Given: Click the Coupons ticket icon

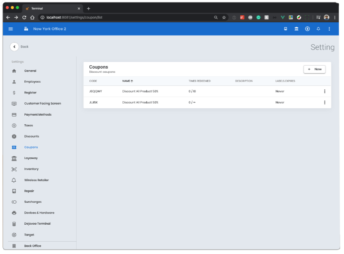Looking at the screenshot, I should [14, 147].
